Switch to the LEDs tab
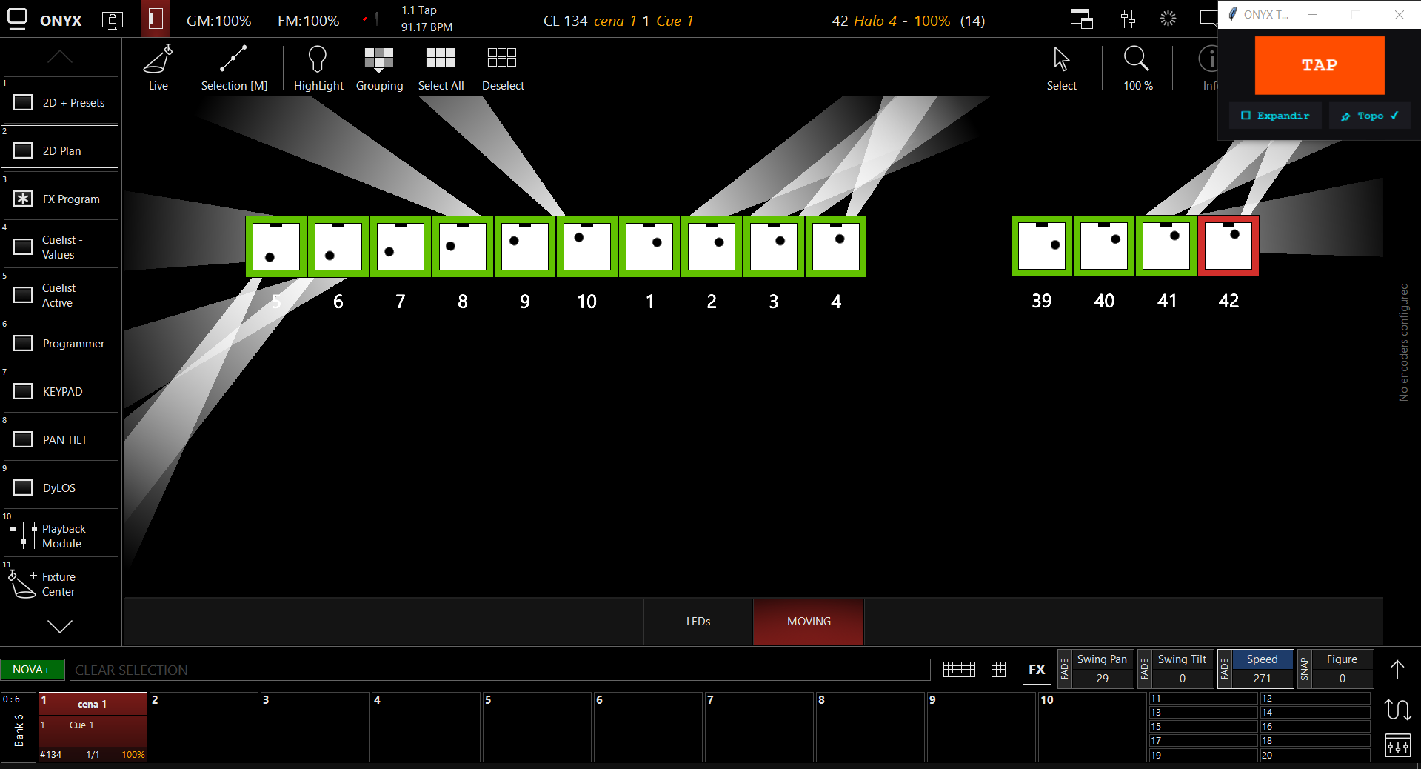Screen dimensions: 1421x769 pyautogui.click(x=698, y=622)
